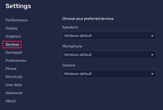The height and width of the screenshot is (110, 163).
Task: Click the Speakers dropdown arrow icon
Action: pyautogui.click(x=152, y=36)
